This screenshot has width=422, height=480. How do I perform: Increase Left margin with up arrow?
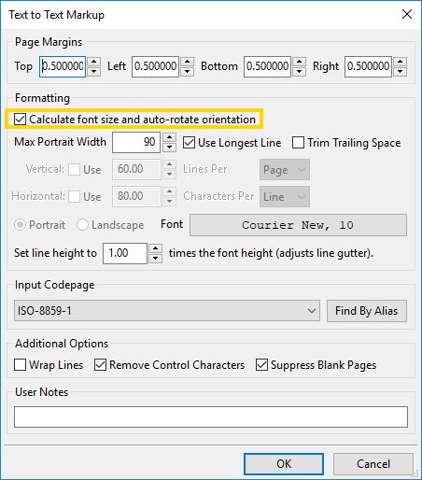pos(187,62)
